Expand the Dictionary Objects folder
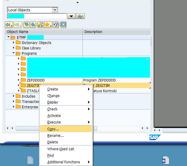 (x=14, y=43)
